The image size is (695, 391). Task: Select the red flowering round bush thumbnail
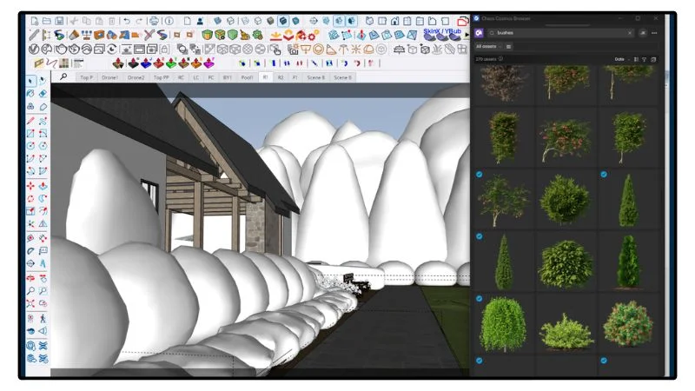(627, 323)
